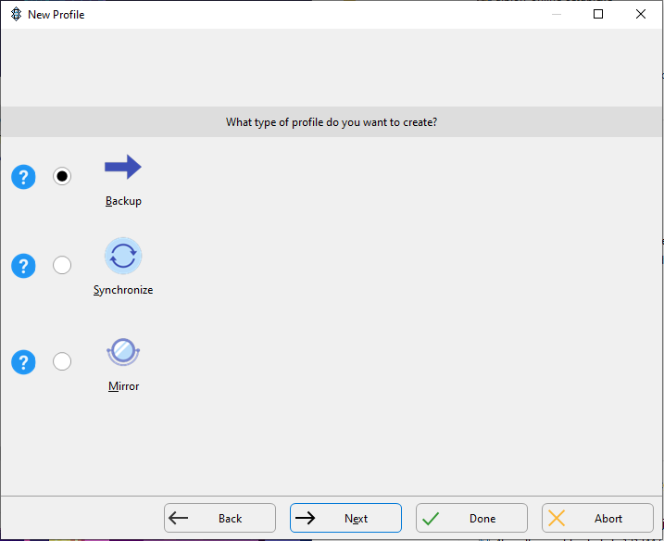This screenshot has width=664, height=541.
Task: Close the New Profile window
Action: [x=641, y=14]
